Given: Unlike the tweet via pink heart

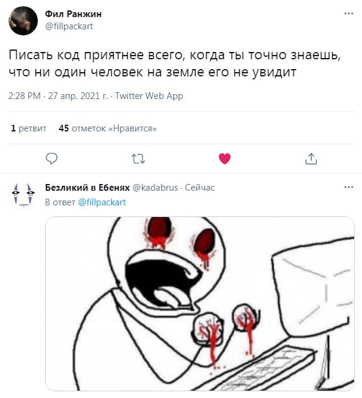Looking at the screenshot, I should pyautogui.click(x=224, y=159).
